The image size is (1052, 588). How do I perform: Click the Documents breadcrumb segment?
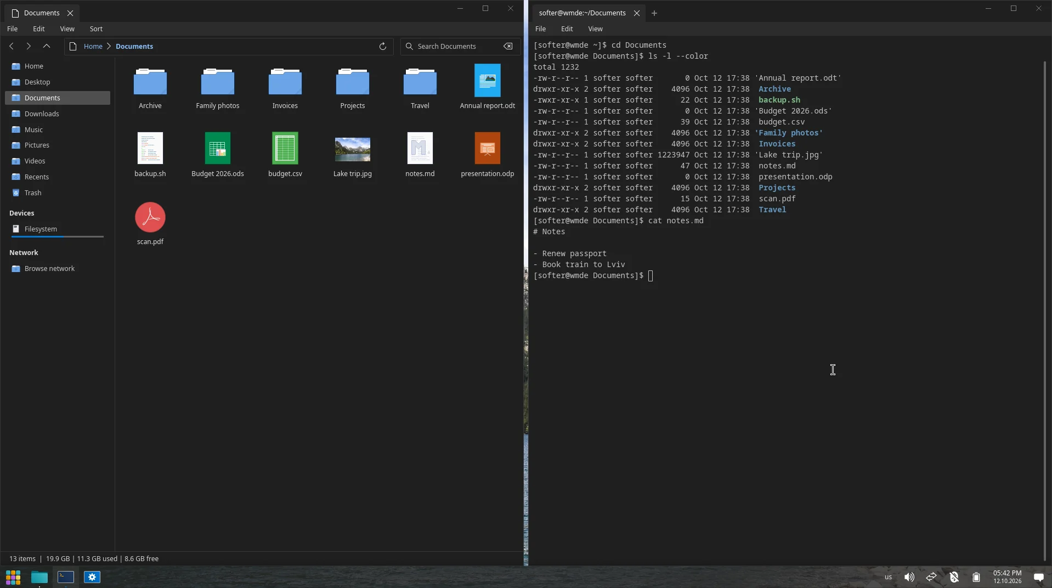point(134,46)
